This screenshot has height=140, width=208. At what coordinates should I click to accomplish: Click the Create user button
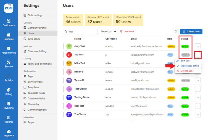coord(191,32)
